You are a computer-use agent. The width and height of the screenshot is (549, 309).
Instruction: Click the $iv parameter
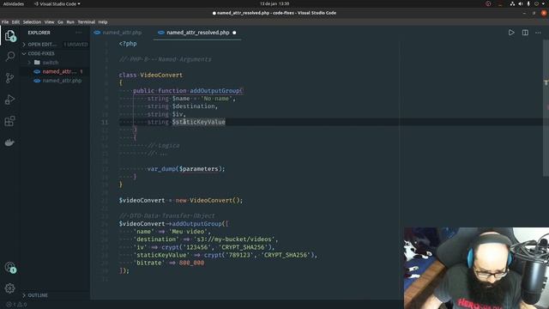178,114
